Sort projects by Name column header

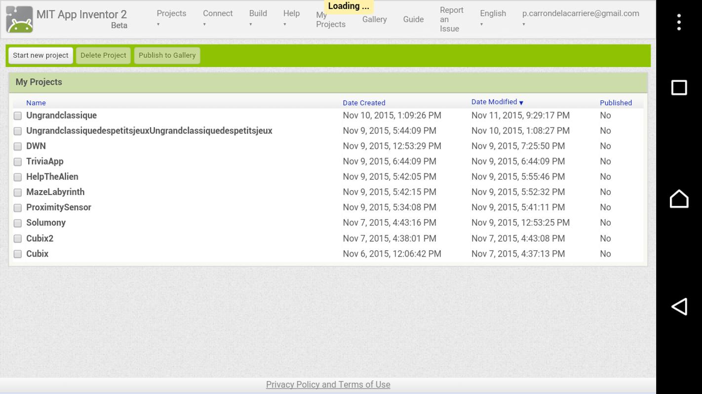[36, 103]
